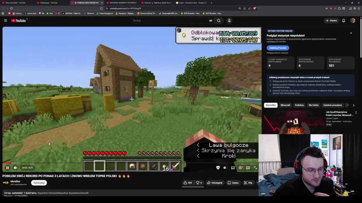Bookmark this page icon in address bar
Viewport: 362px width, 203px height.
101,8
